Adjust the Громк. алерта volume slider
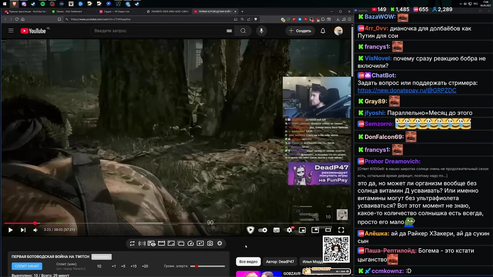Screen dimensions: 493x277 pyautogui.click(x=208, y=266)
